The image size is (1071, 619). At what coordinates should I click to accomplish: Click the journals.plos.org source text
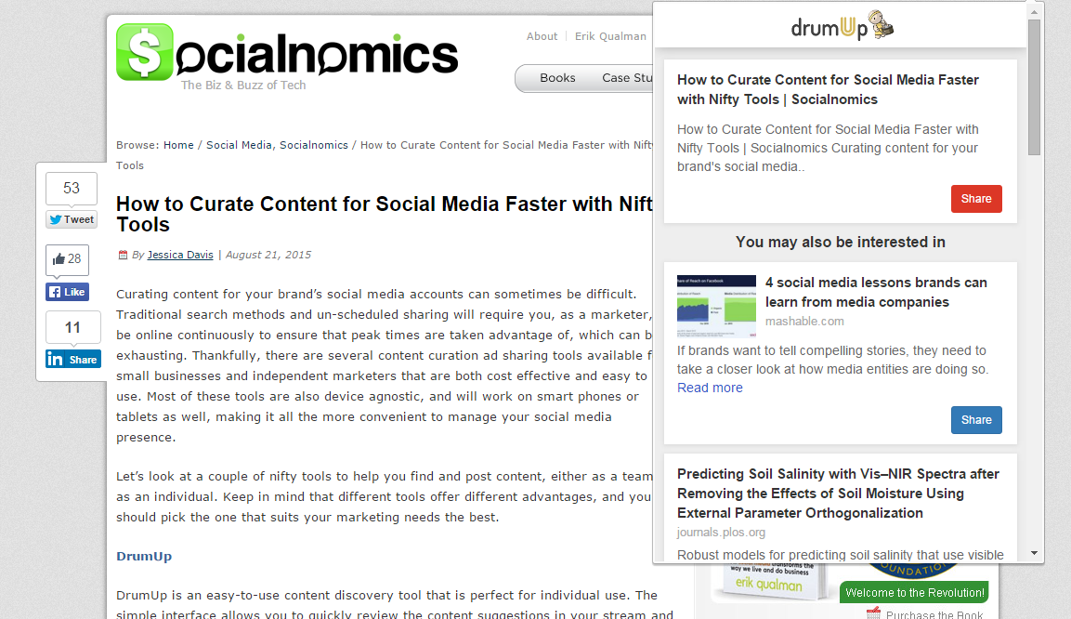coord(722,533)
